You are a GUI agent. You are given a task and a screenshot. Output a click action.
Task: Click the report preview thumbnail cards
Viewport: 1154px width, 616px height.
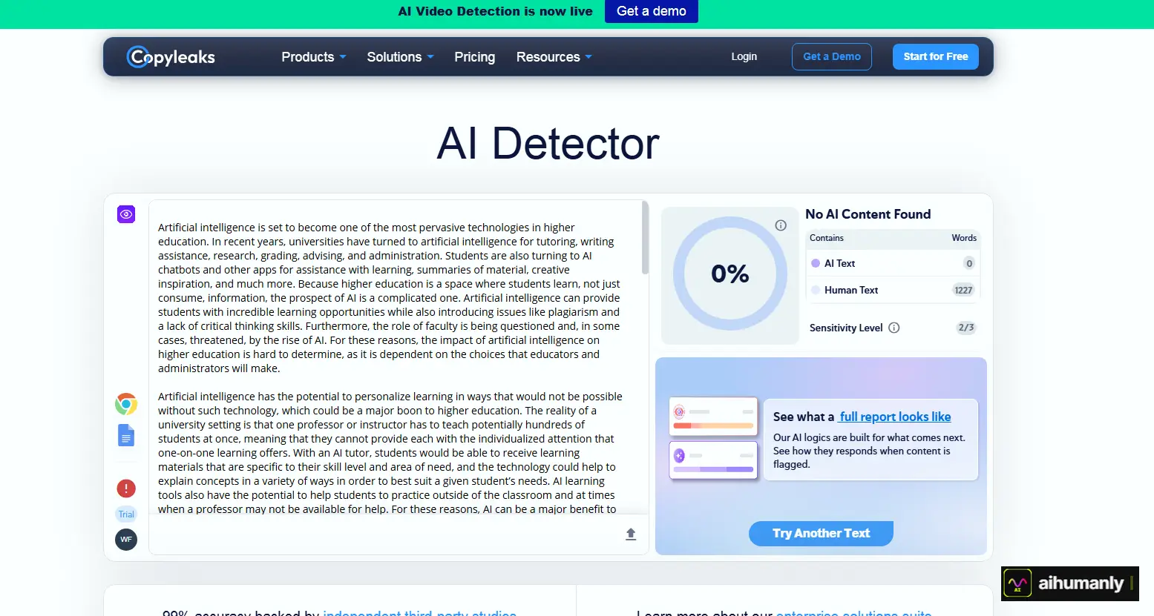coord(714,438)
